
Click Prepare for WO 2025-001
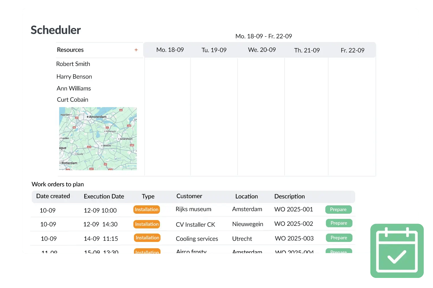point(338,209)
